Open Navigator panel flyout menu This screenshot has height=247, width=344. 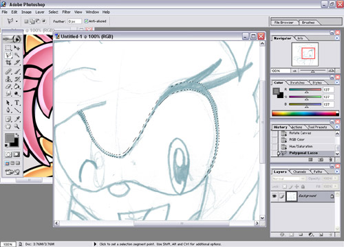(337, 38)
